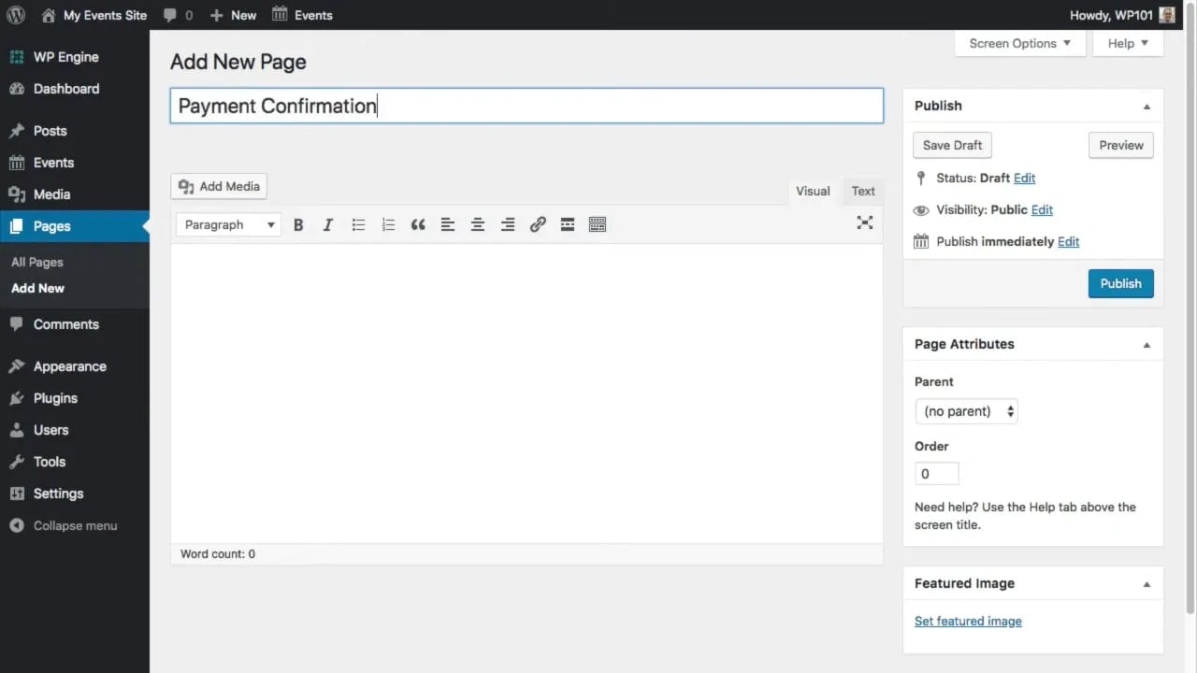Click inside the content editor area
The width and height of the screenshot is (1197, 673).
(526, 393)
